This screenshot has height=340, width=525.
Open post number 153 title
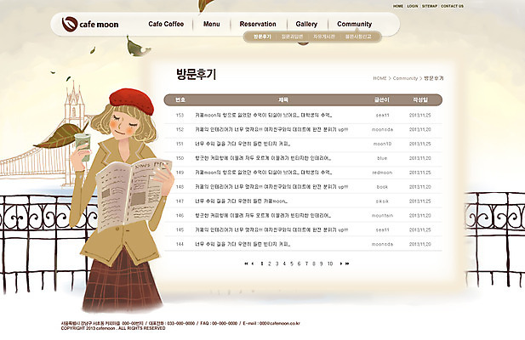click(x=264, y=115)
